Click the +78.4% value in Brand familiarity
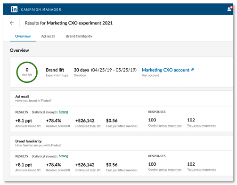237x185 pixels. [x=53, y=165]
